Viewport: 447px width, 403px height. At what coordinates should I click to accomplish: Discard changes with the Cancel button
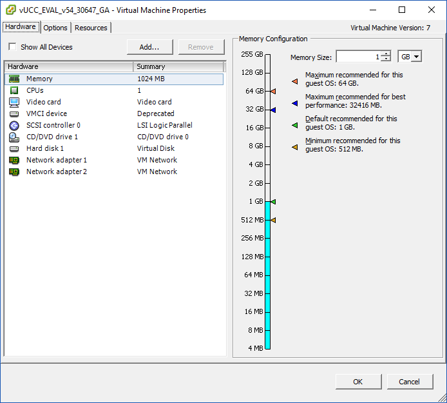point(410,382)
